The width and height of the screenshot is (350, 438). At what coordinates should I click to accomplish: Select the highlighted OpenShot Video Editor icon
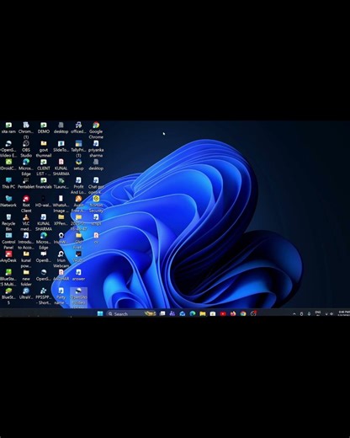point(78,297)
